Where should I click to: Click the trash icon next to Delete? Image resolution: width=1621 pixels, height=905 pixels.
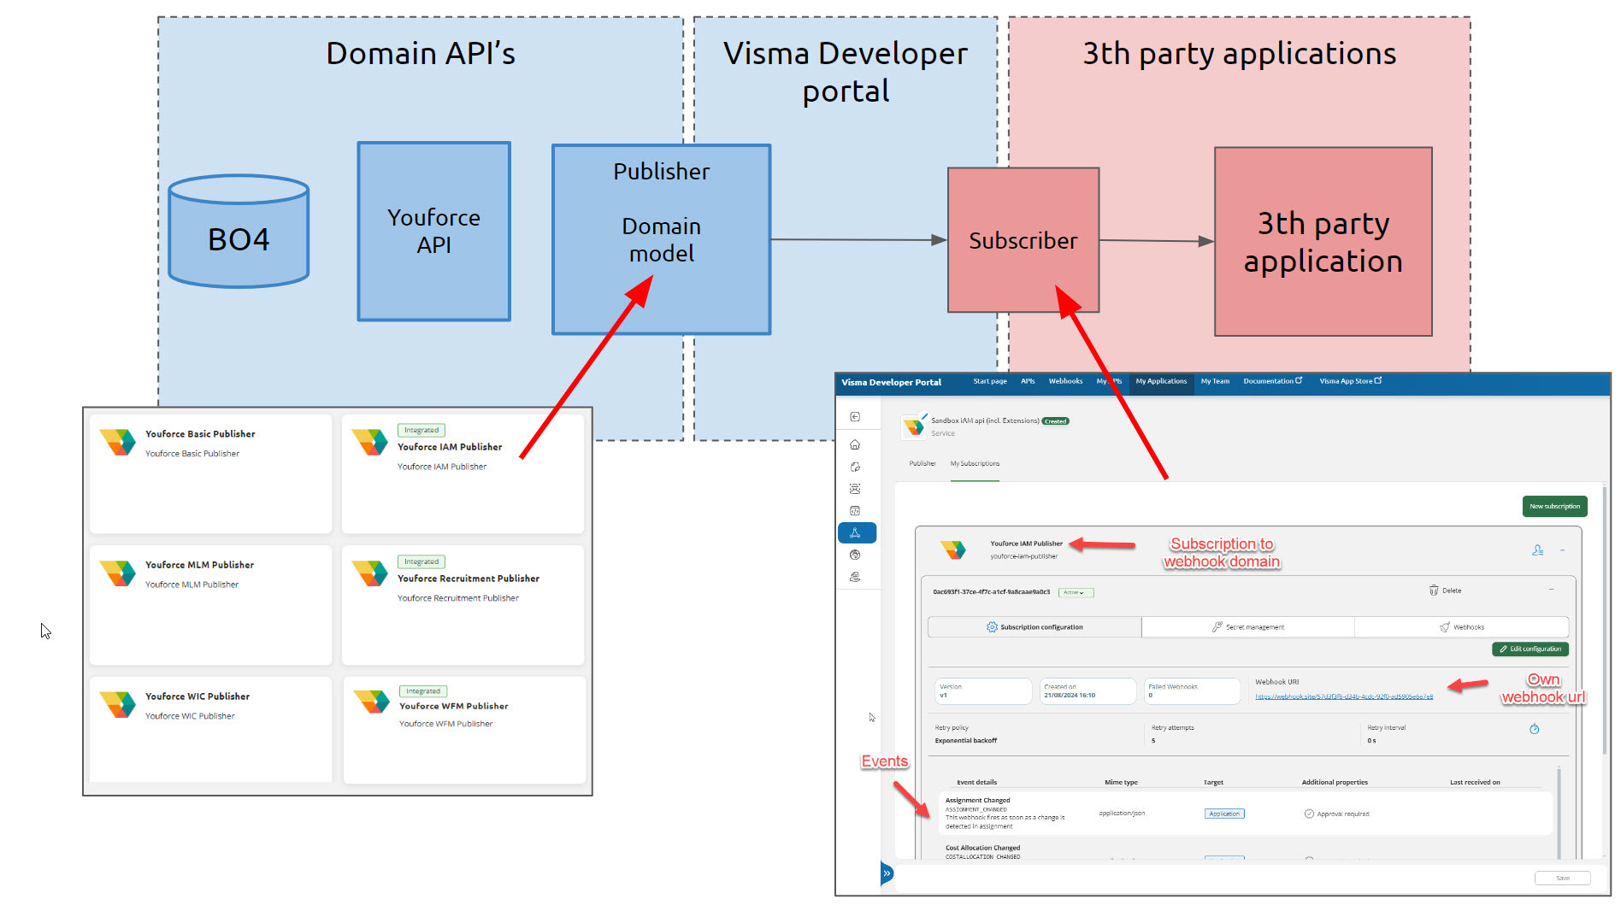(1434, 591)
